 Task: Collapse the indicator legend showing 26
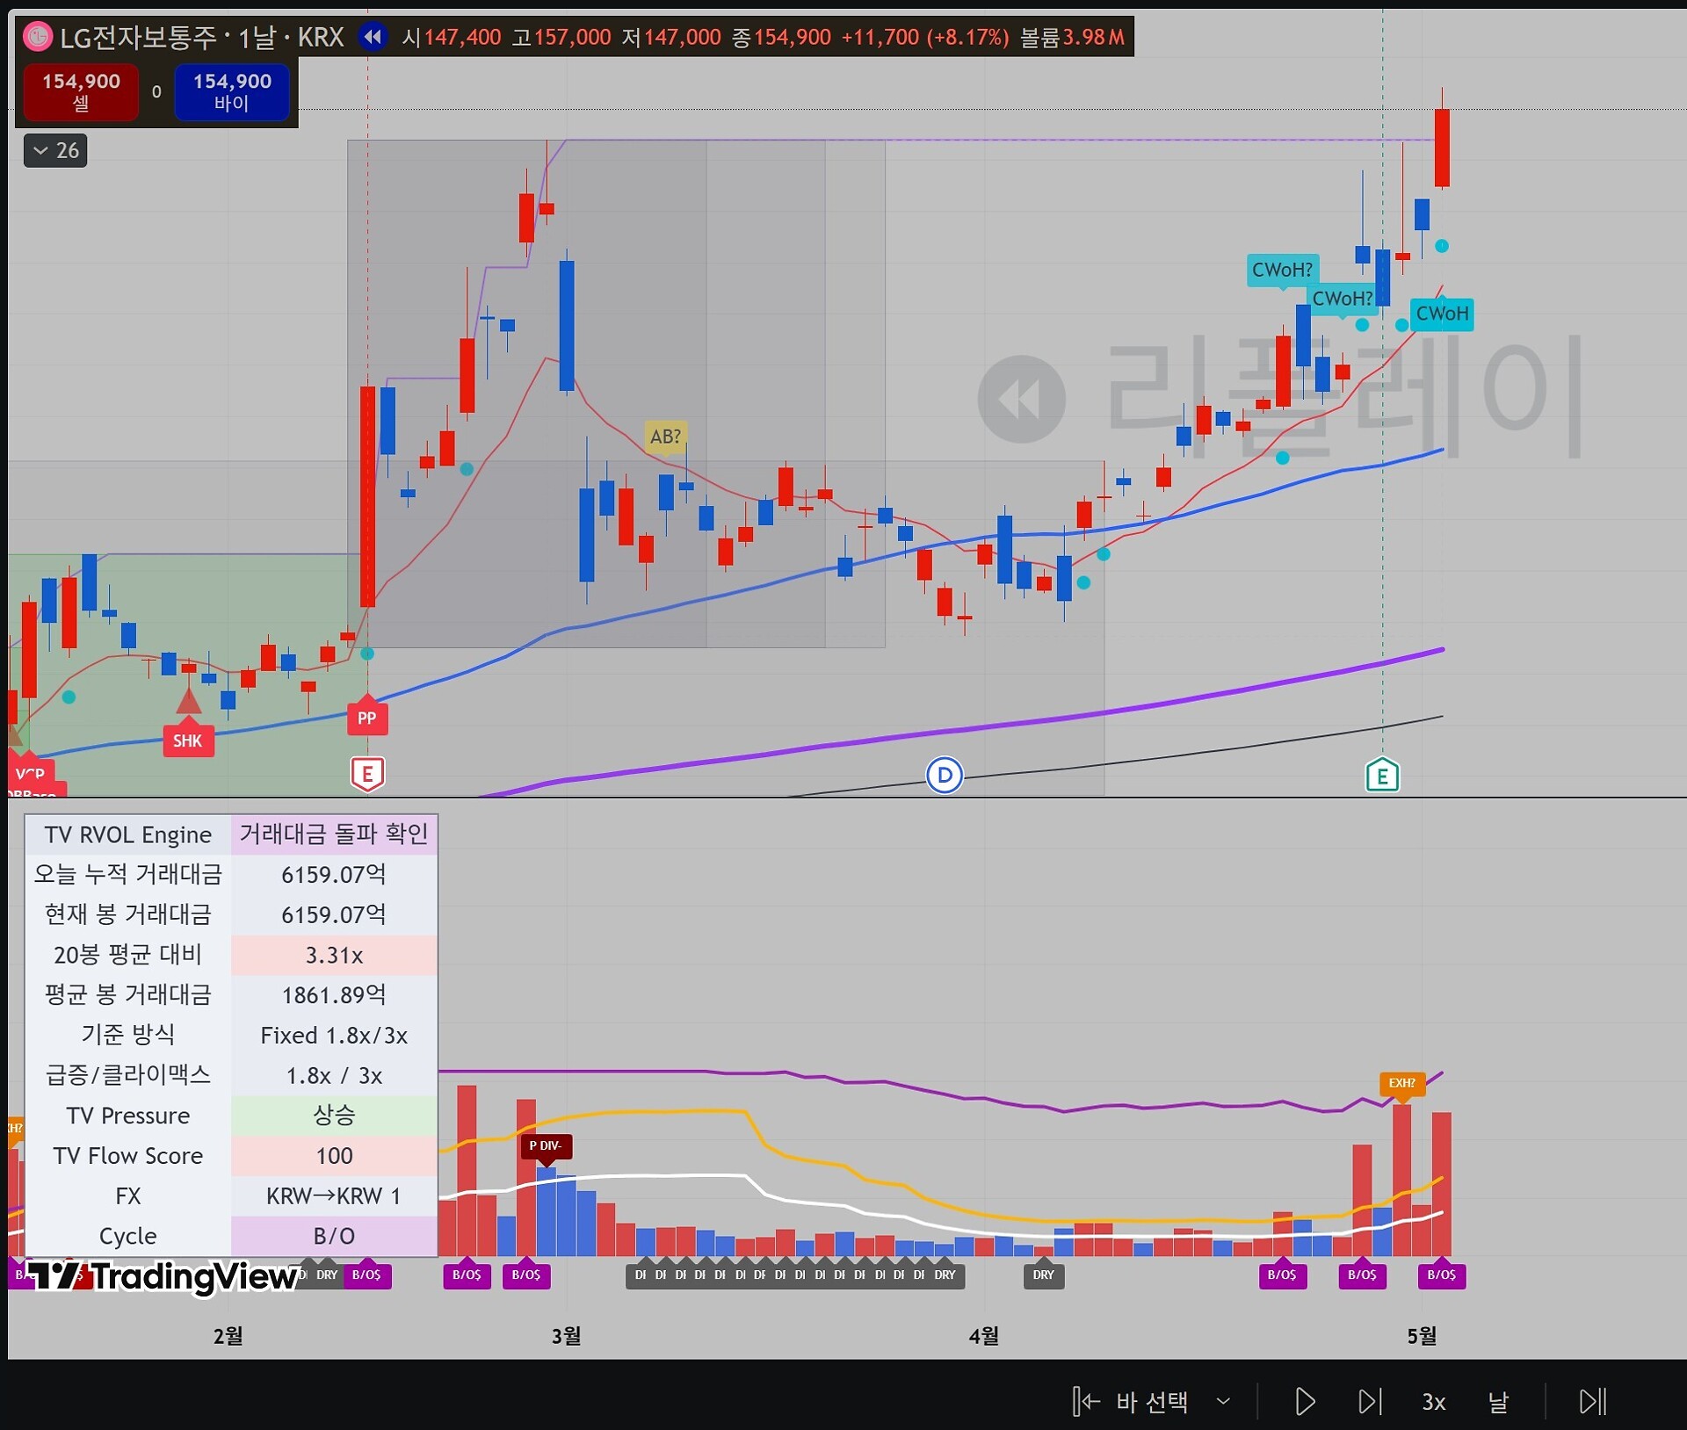click(x=55, y=151)
